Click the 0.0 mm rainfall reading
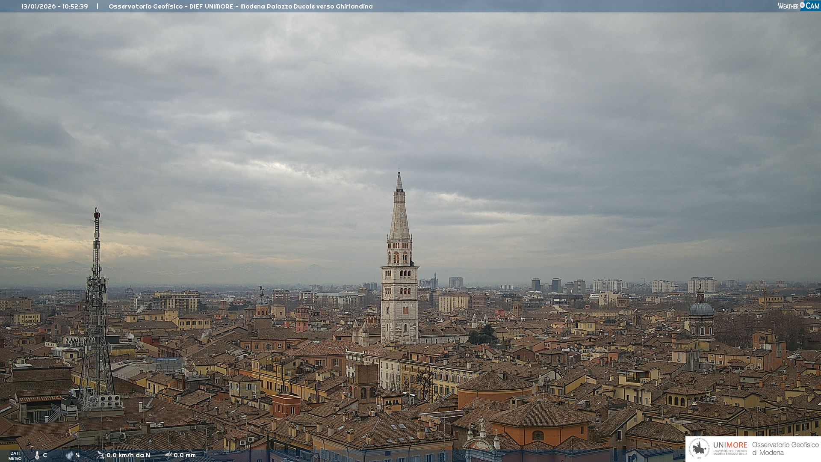 coord(185,455)
